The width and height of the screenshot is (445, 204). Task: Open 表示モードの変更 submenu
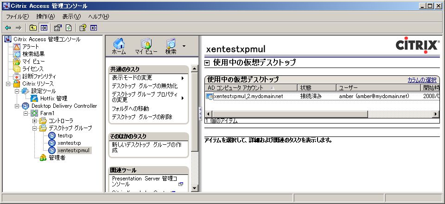point(148,78)
